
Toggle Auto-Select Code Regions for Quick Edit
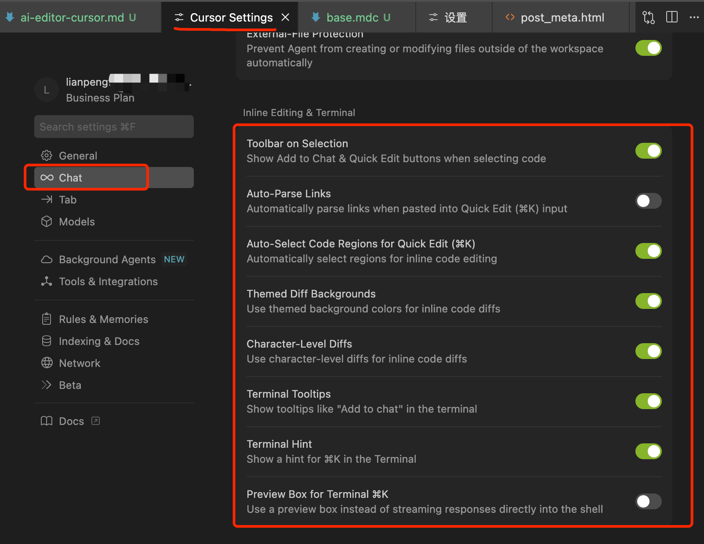pyautogui.click(x=649, y=251)
